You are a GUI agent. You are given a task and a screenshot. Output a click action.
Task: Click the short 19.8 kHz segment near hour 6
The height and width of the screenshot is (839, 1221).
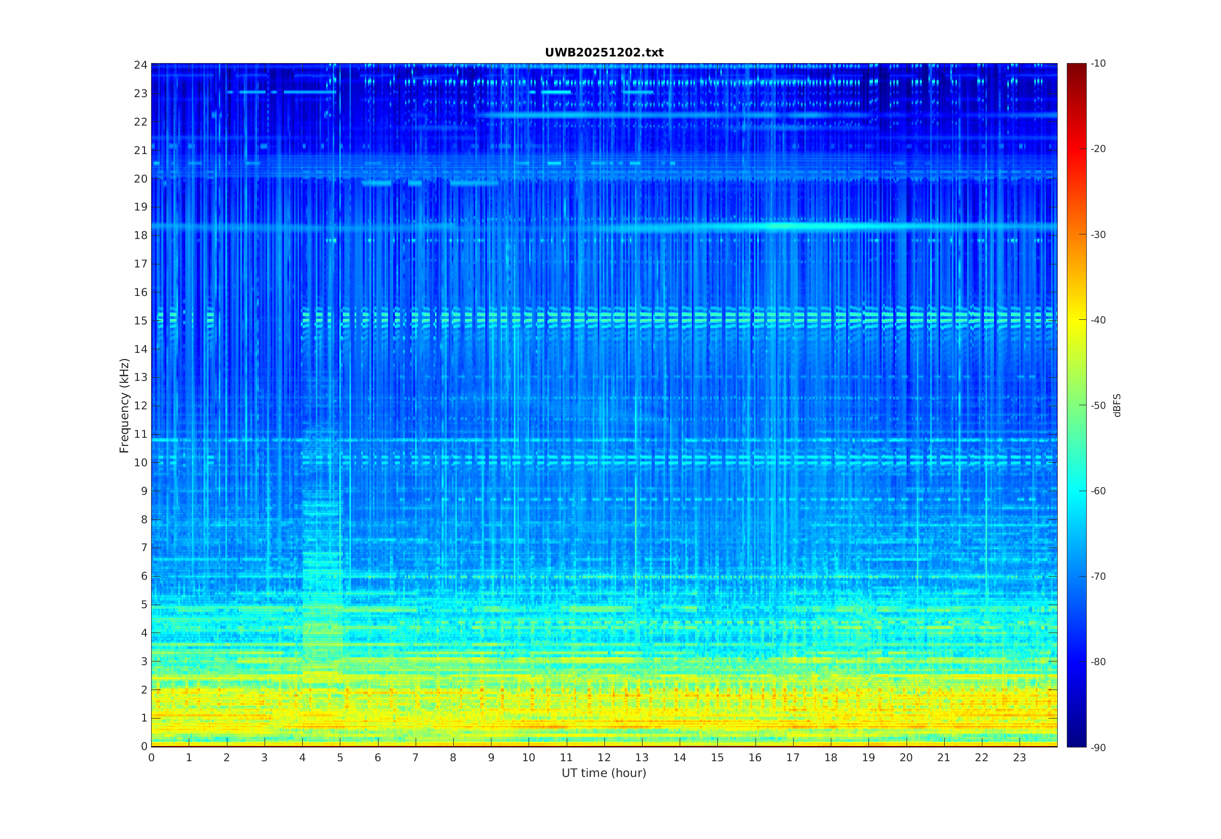pos(376,184)
